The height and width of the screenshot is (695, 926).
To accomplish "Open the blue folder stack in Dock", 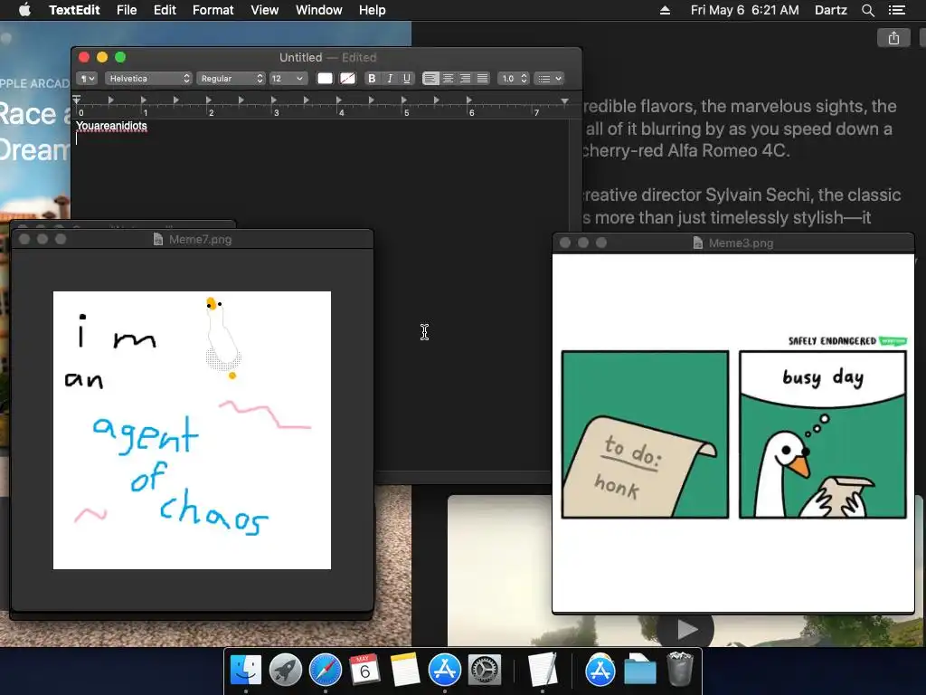I will [640, 670].
